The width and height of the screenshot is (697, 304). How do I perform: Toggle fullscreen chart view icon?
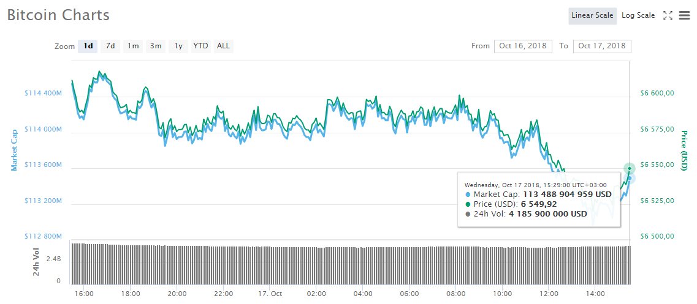tap(667, 15)
